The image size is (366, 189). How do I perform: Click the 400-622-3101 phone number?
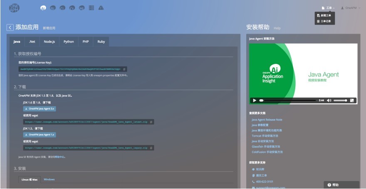coord(265,182)
